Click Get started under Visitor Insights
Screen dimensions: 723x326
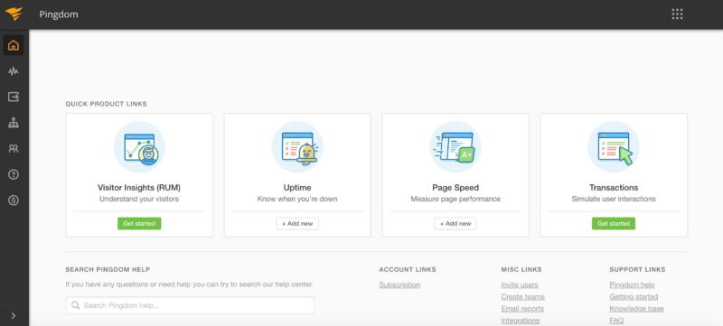(139, 223)
